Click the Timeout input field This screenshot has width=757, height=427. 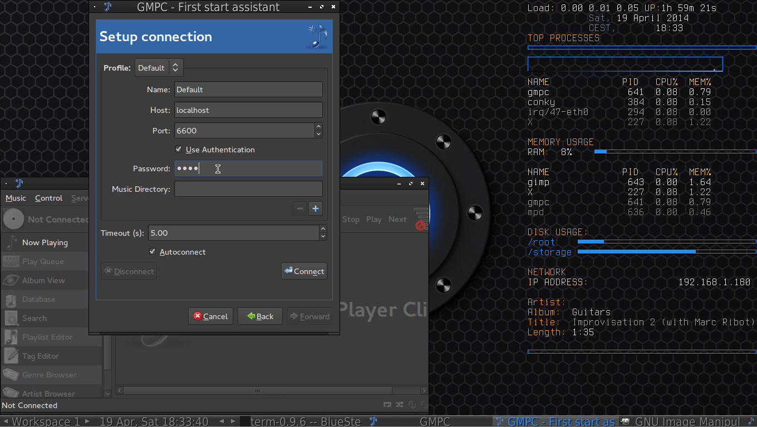tap(234, 233)
